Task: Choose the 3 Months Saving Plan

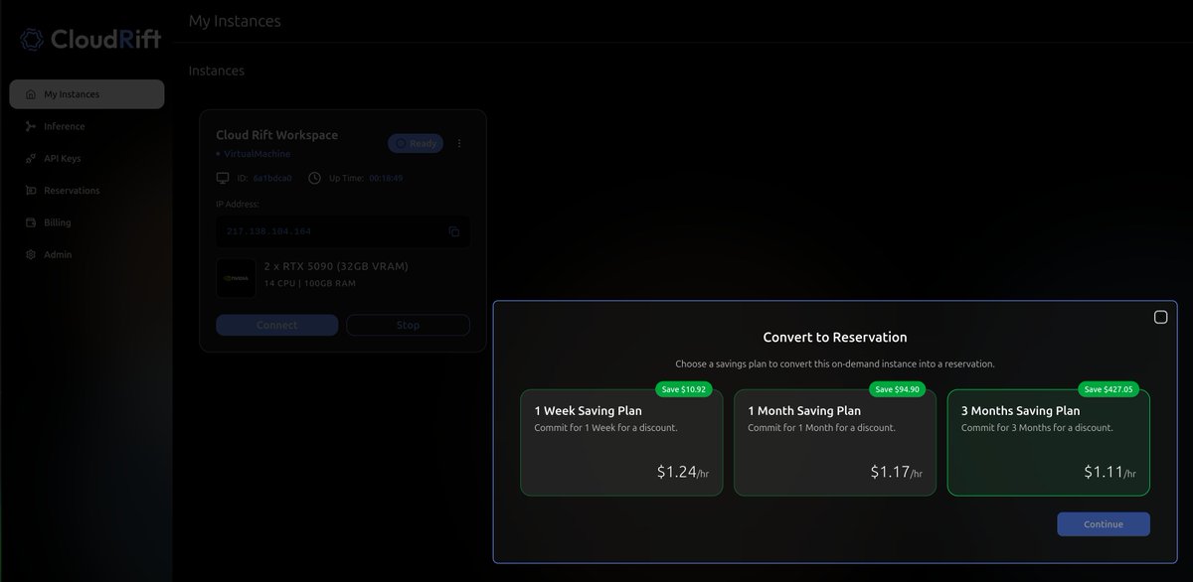Action: pos(1049,442)
